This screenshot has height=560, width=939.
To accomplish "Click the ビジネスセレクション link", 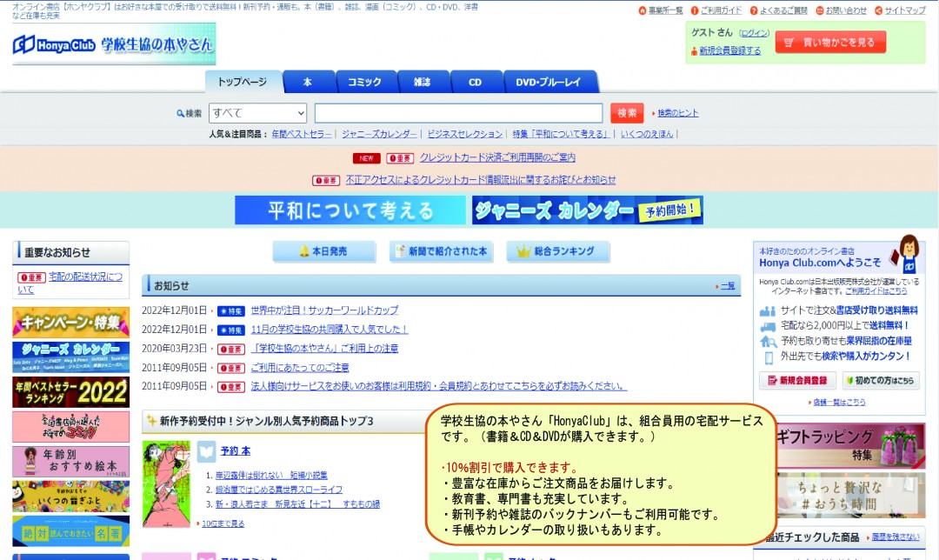I will [464, 134].
